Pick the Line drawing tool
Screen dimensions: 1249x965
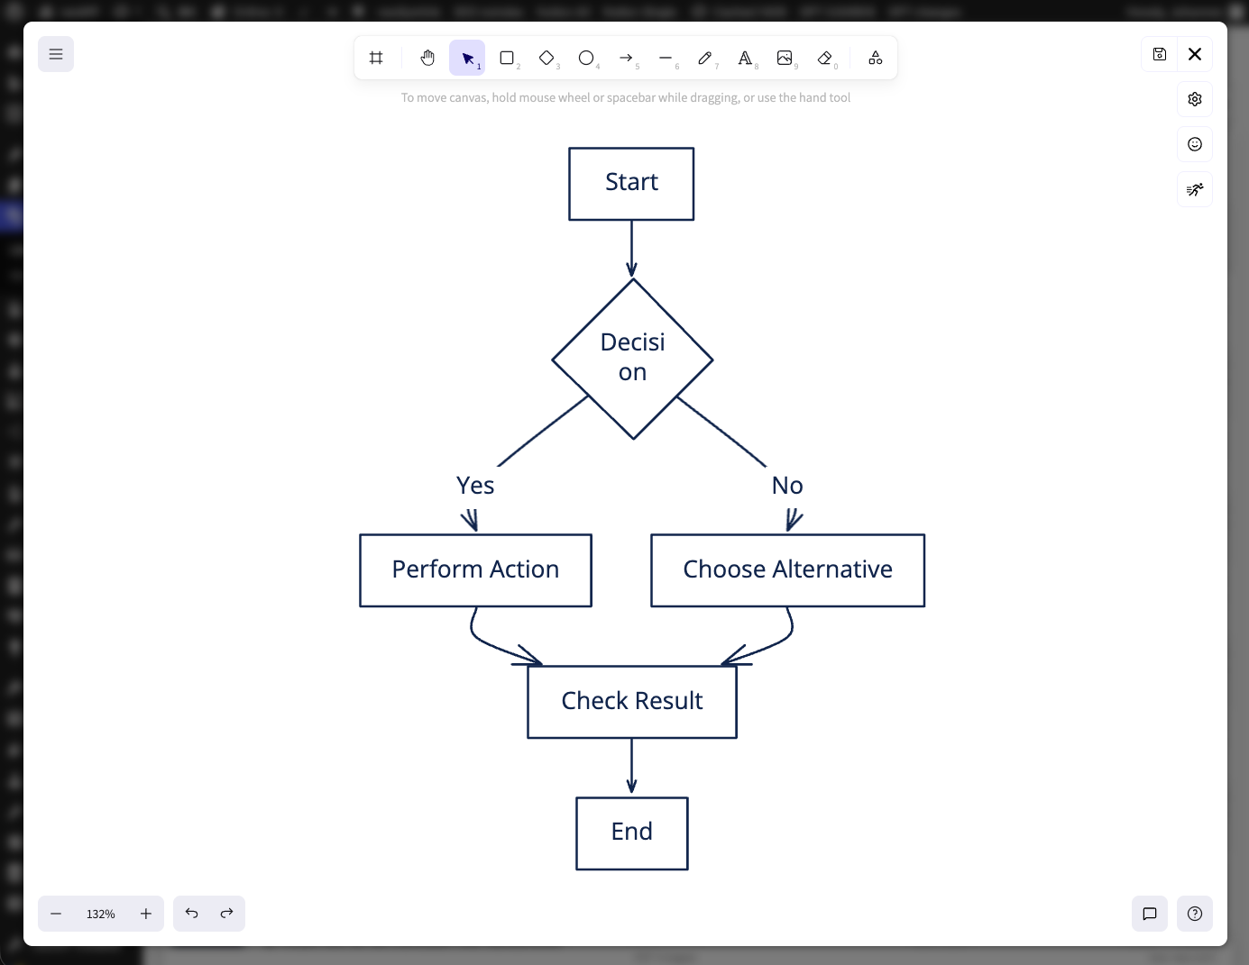(666, 58)
